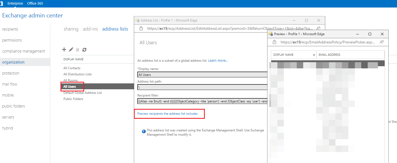Minimize the Address List window

294,20
